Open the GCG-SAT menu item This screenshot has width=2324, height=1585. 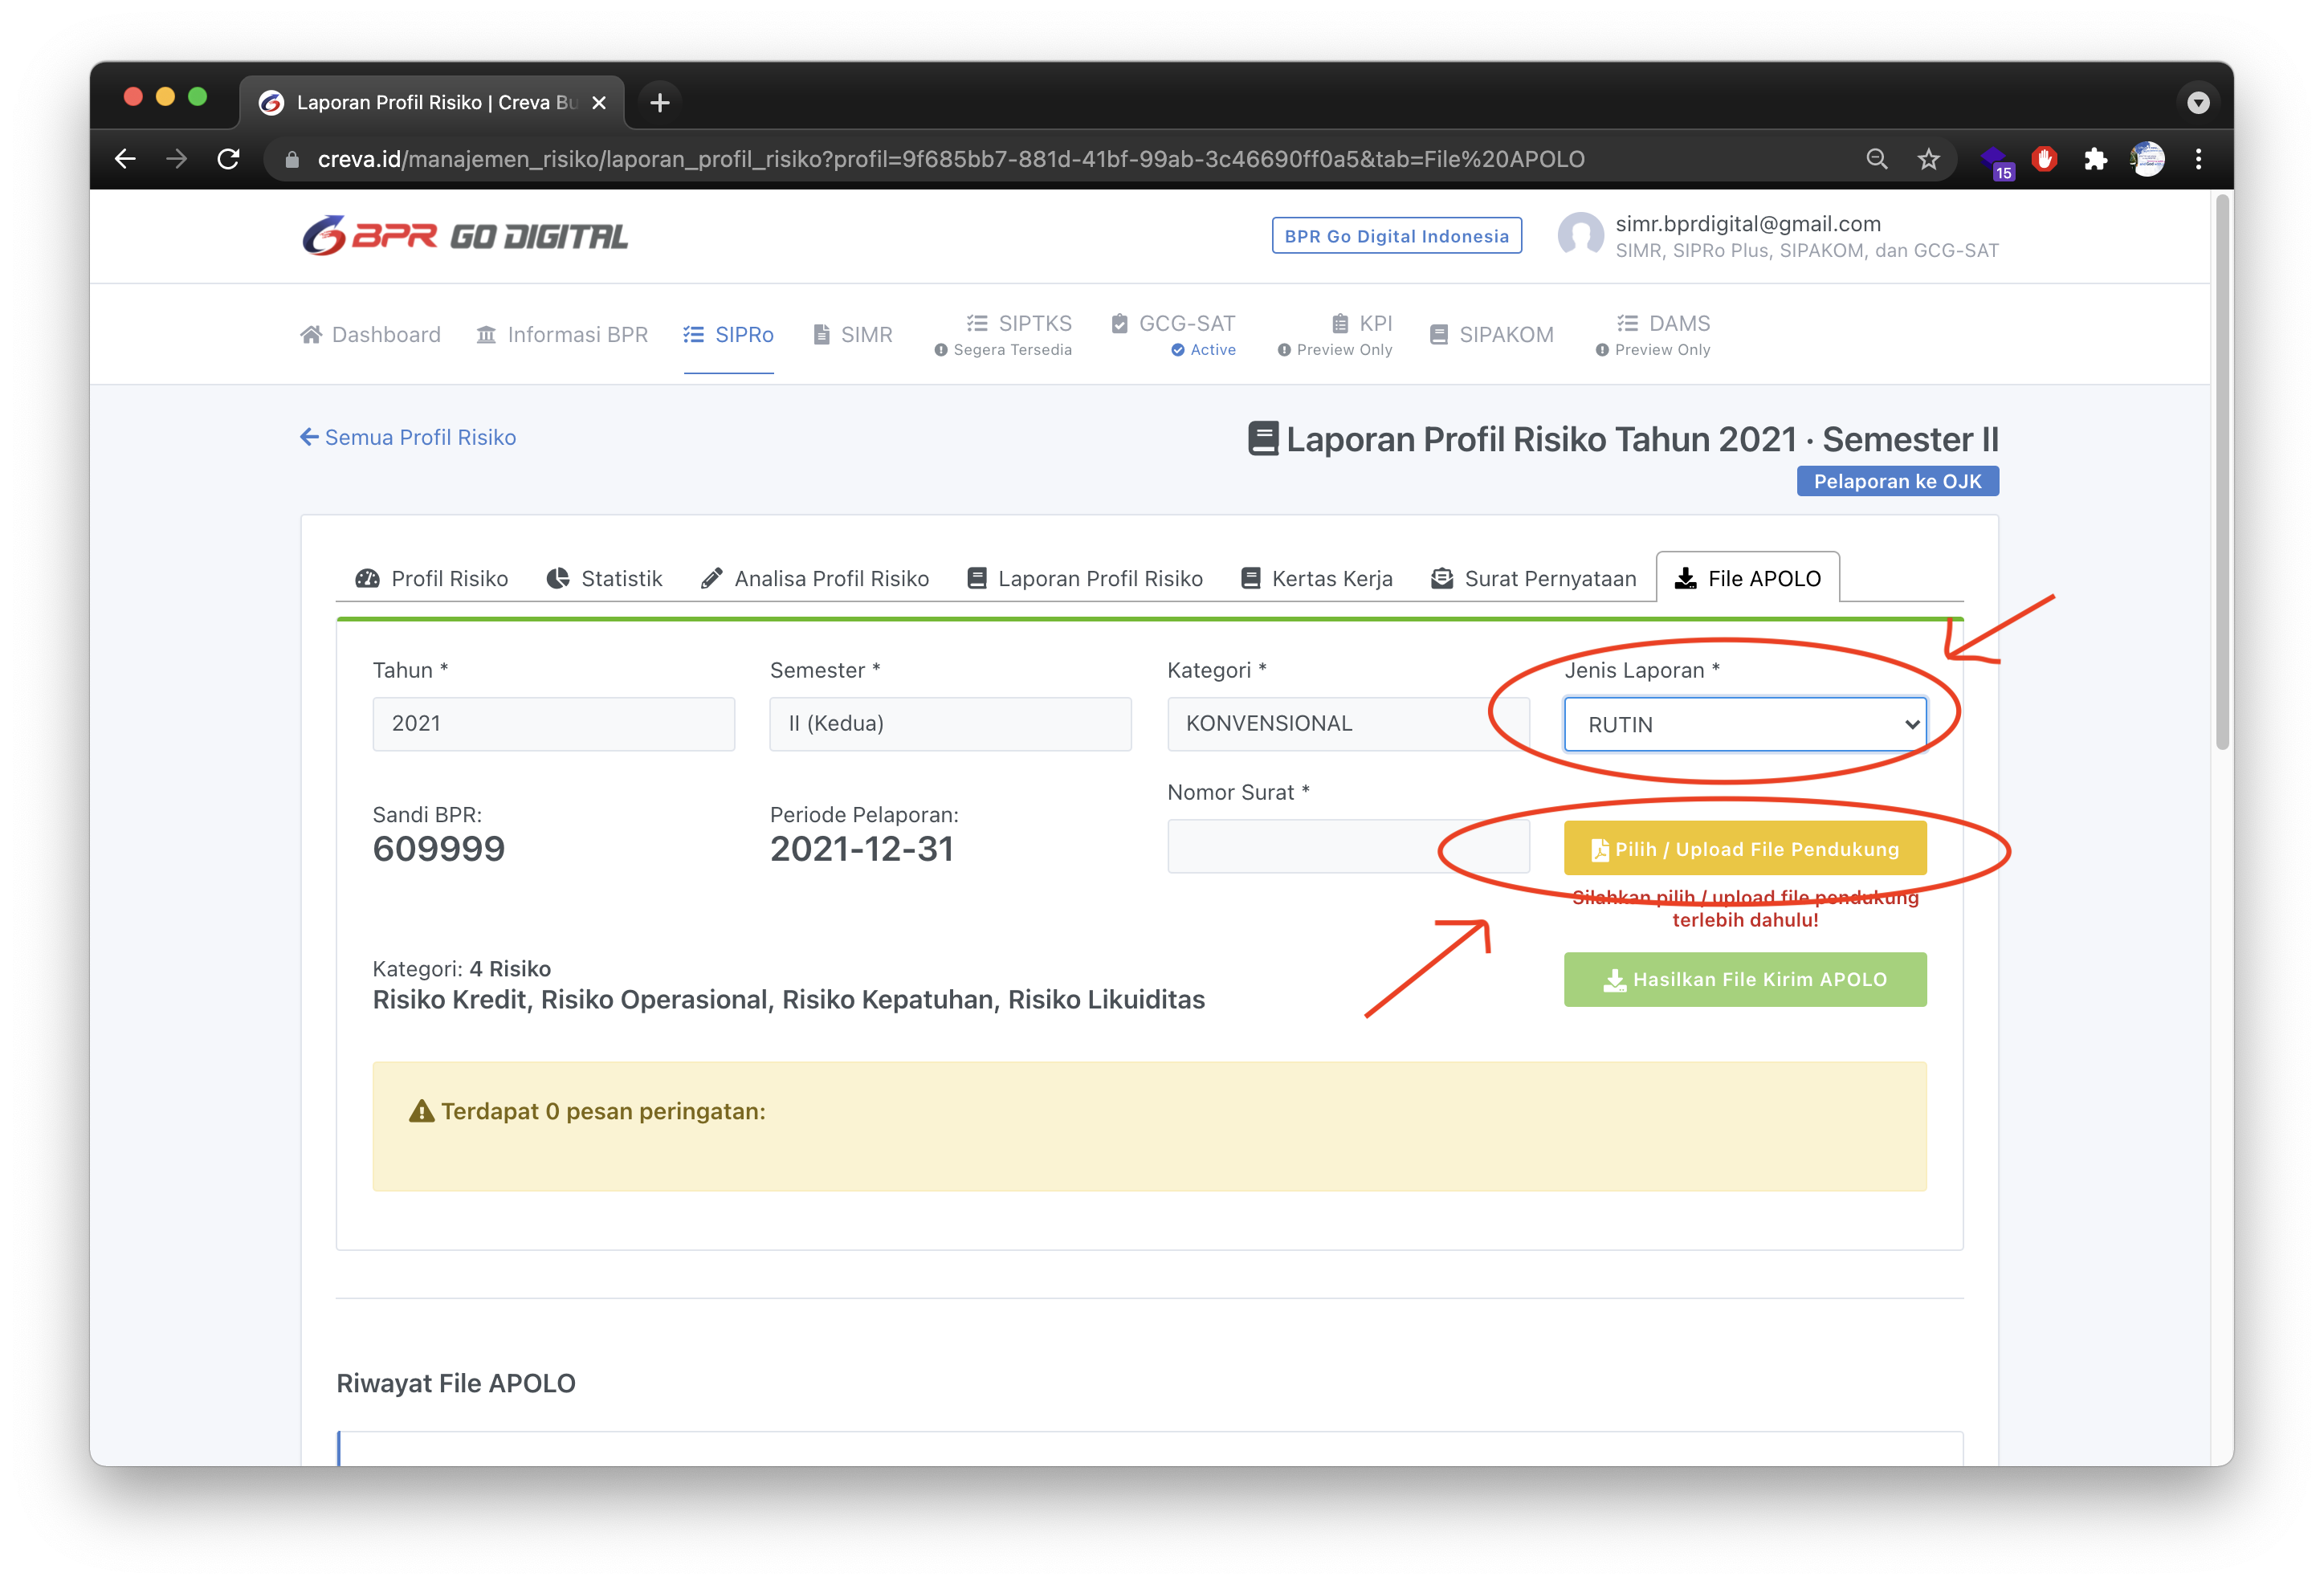(x=1173, y=335)
